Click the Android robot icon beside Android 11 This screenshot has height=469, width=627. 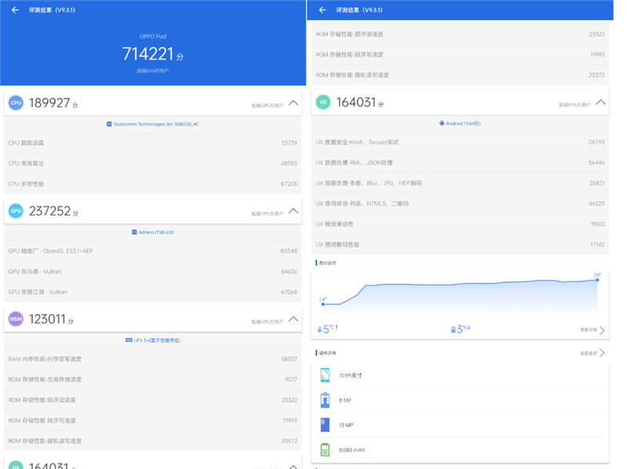441,124
